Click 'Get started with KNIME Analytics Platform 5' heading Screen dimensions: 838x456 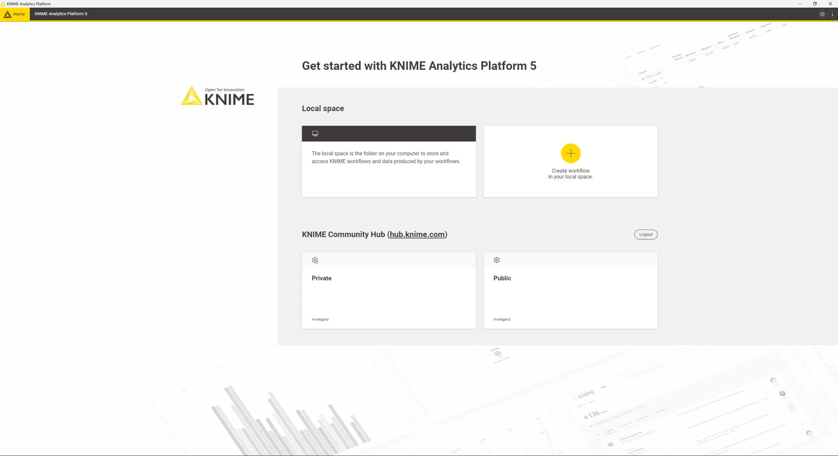click(419, 66)
